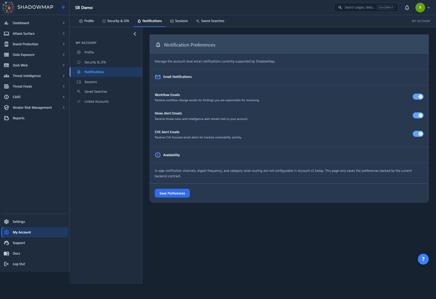
Task: Open the notifications bell in top bar
Action: [407, 8]
